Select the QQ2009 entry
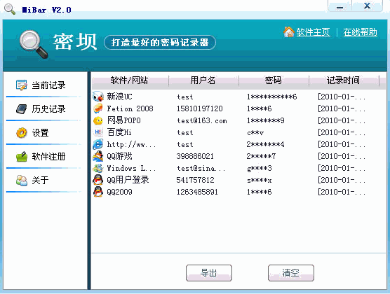This screenshot has width=390, height=294. click(120, 192)
